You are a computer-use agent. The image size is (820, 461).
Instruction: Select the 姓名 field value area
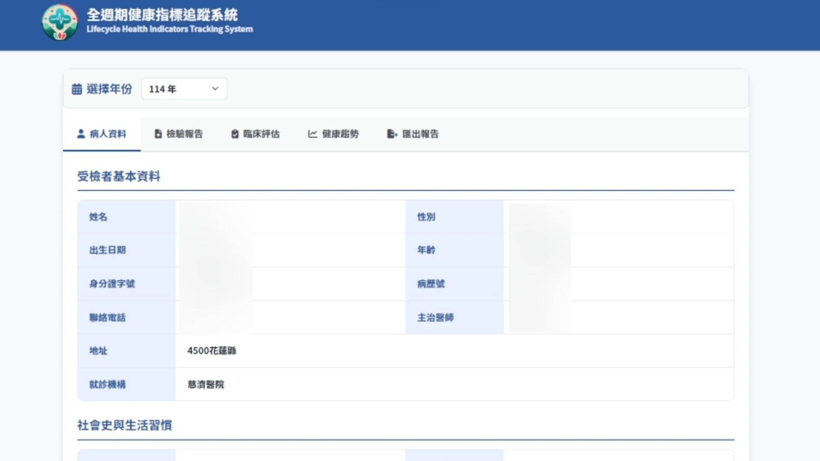tap(290, 216)
